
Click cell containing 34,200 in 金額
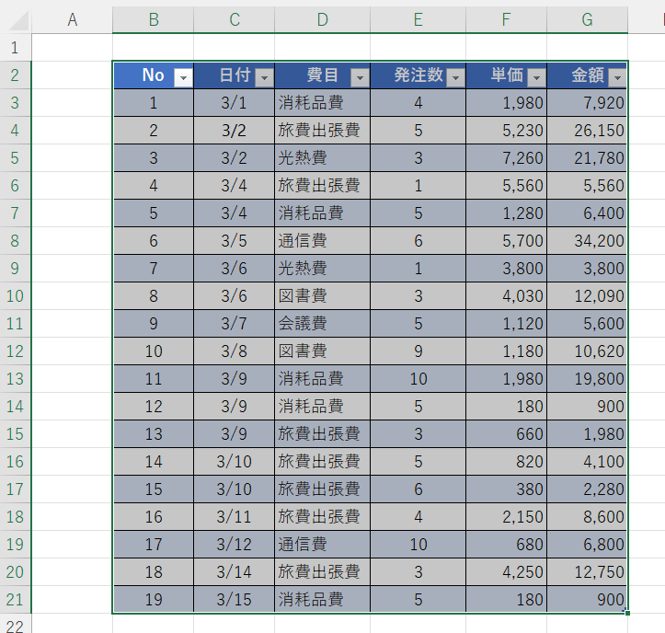pos(587,241)
